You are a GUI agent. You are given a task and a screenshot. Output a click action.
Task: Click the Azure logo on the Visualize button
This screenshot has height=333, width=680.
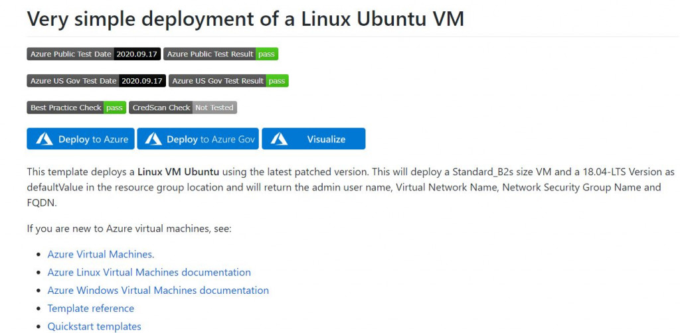279,139
